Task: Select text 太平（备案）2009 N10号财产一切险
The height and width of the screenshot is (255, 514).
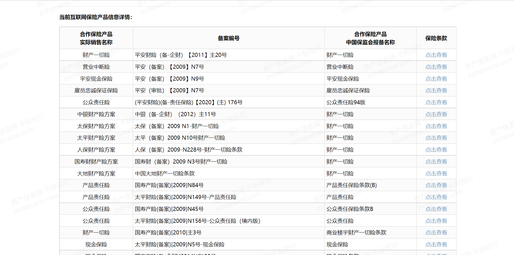Action: pos(180,138)
